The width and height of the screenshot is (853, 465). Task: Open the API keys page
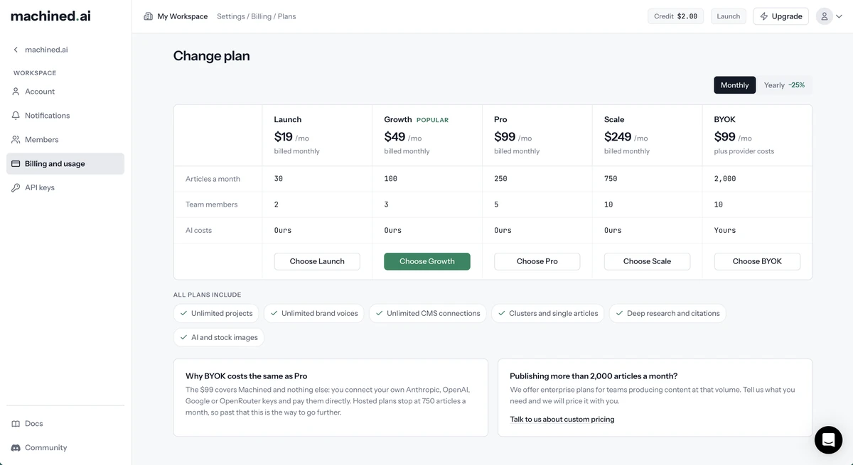click(65, 188)
